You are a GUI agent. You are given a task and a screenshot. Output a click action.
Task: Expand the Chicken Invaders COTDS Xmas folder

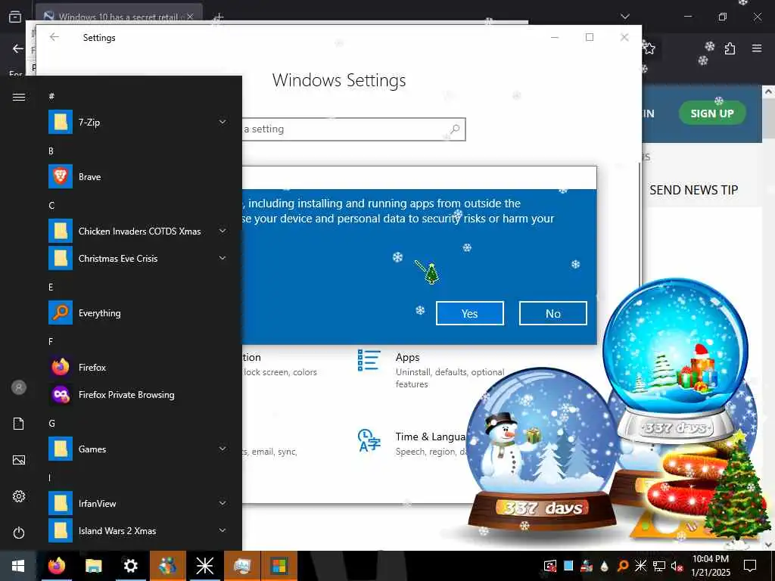coord(223,231)
